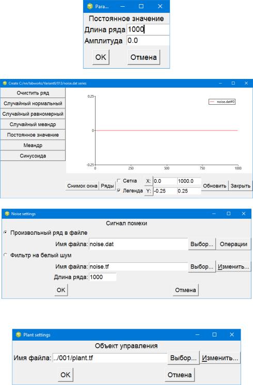Maximize the Plant settings window
This screenshot has width=253, height=385.
pos(214,334)
